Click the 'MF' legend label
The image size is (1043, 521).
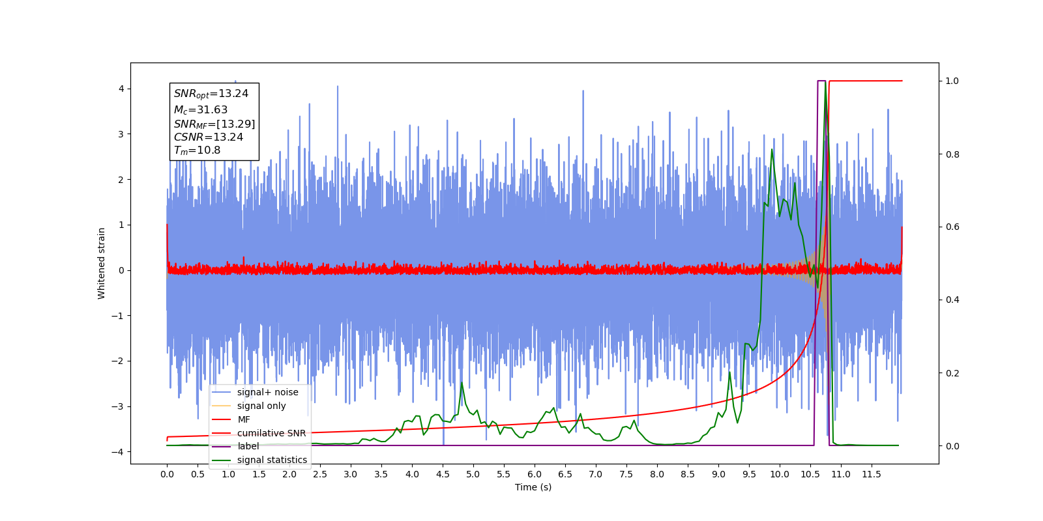(x=244, y=419)
